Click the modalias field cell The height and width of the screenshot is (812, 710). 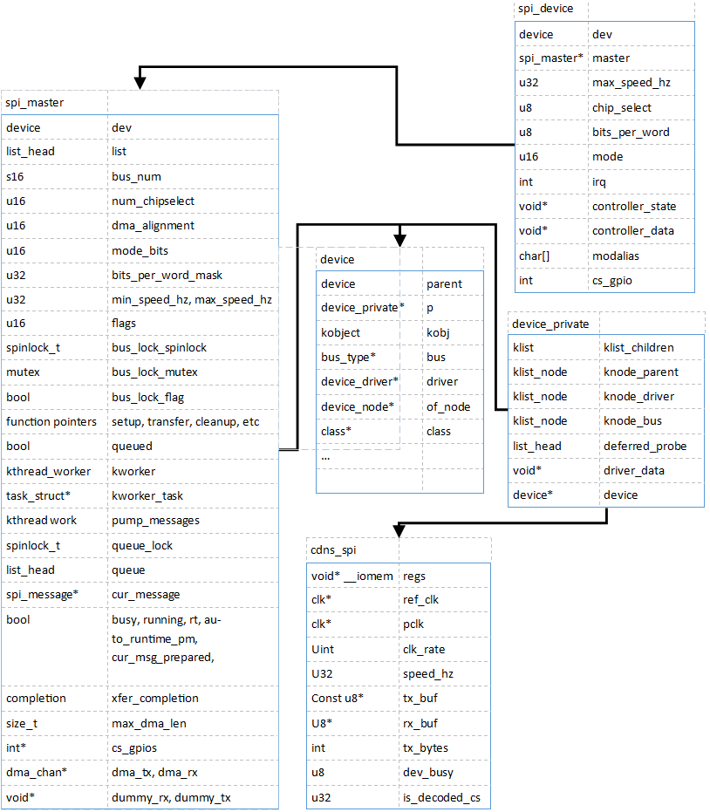[615, 256]
